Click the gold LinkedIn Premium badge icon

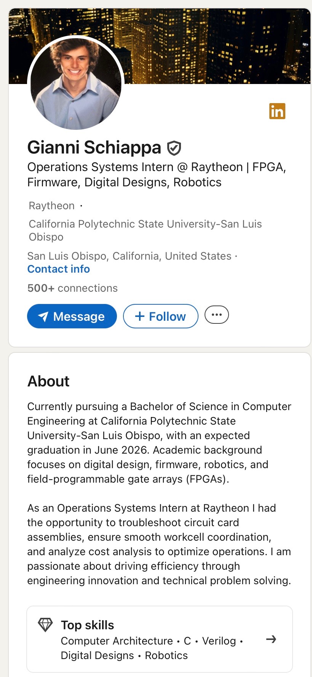(277, 111)
